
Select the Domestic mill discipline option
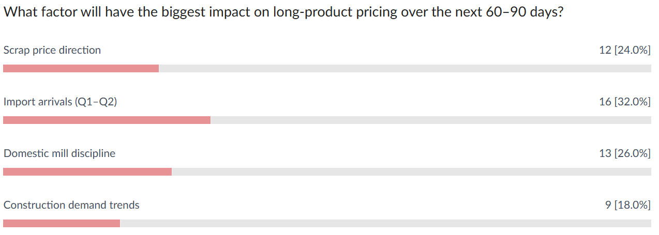click(x=59, y=153)
